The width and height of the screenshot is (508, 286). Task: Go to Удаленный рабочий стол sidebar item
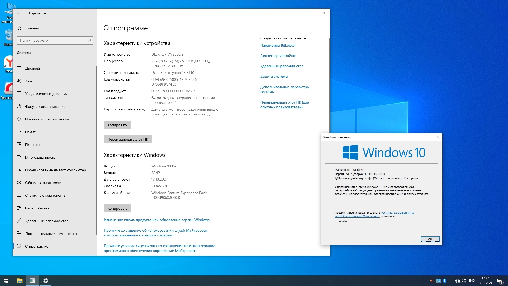pyautogui.click(x=47, y=221)
